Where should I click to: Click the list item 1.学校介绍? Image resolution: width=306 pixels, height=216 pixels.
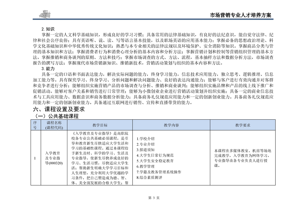(x=146, y=139)
